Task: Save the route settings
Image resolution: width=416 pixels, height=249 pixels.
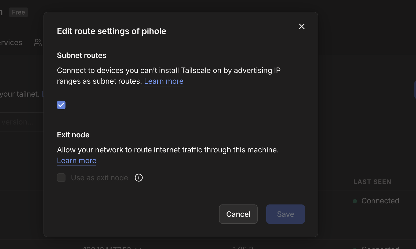Action: tap(286, 214)
